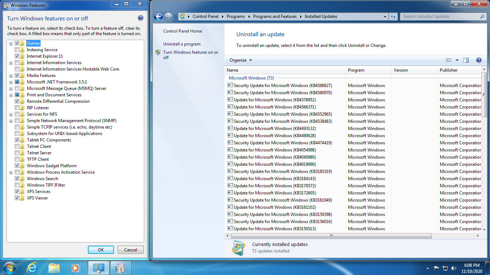Click the Forward arrow in Installed Updates window
The height and width of the screenshot is (275, 490).
(x=168, y=16)
